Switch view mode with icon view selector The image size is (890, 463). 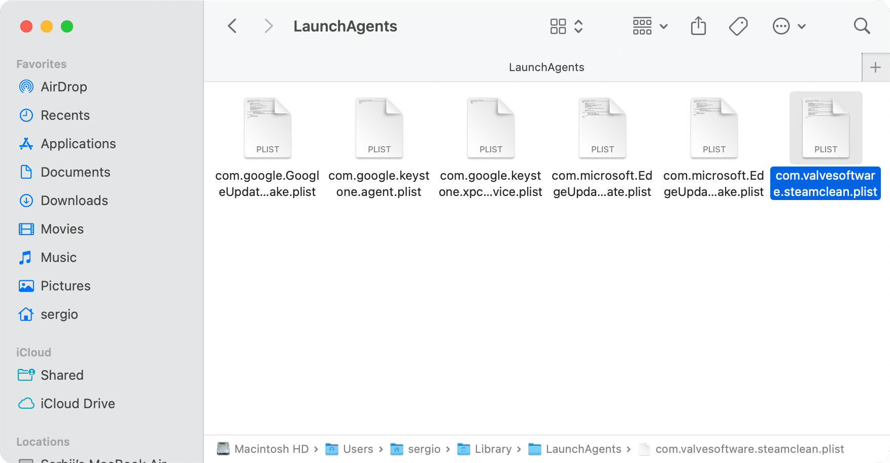(x=566, y=26)
